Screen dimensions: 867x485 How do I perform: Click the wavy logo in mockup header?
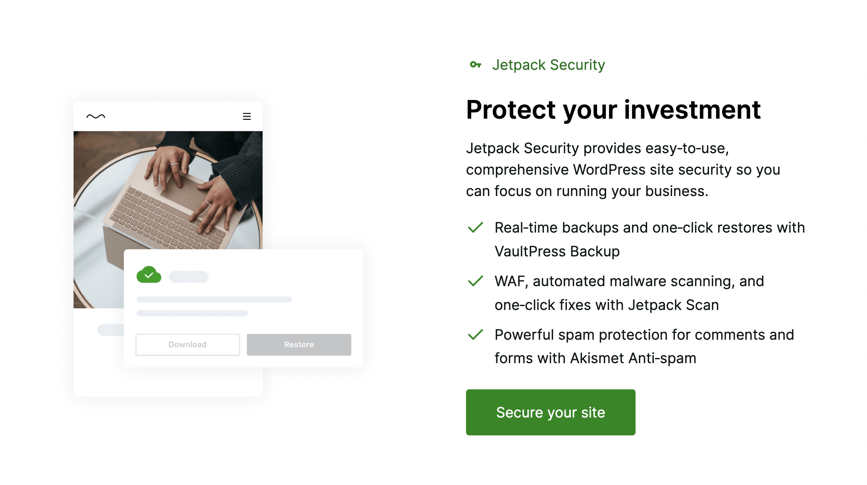click(x=96, y=116)
